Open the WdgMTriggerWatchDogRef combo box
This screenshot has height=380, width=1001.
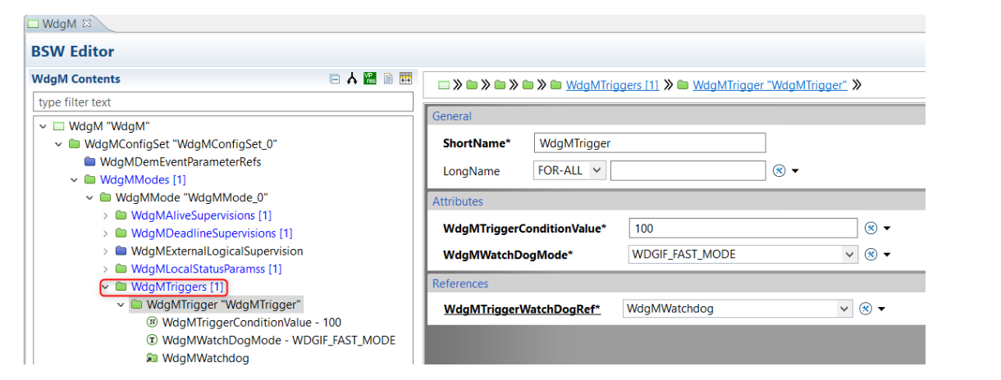pos(844,309)
